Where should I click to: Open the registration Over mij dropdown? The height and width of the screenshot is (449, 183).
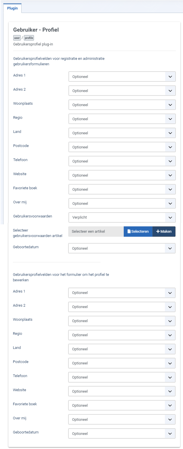122,204
